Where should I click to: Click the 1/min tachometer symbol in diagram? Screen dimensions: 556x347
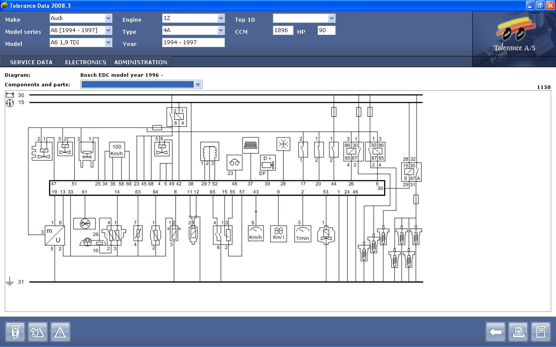tap(302, 234)
